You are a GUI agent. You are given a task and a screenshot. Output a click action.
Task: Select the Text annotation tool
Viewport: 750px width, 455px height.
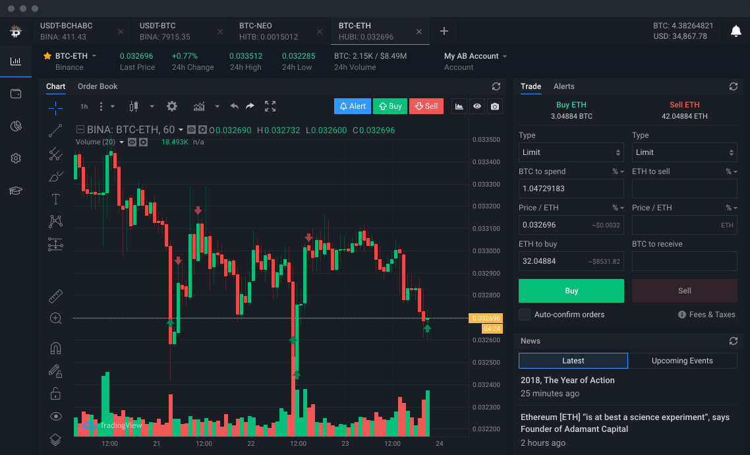coord(55,199)
